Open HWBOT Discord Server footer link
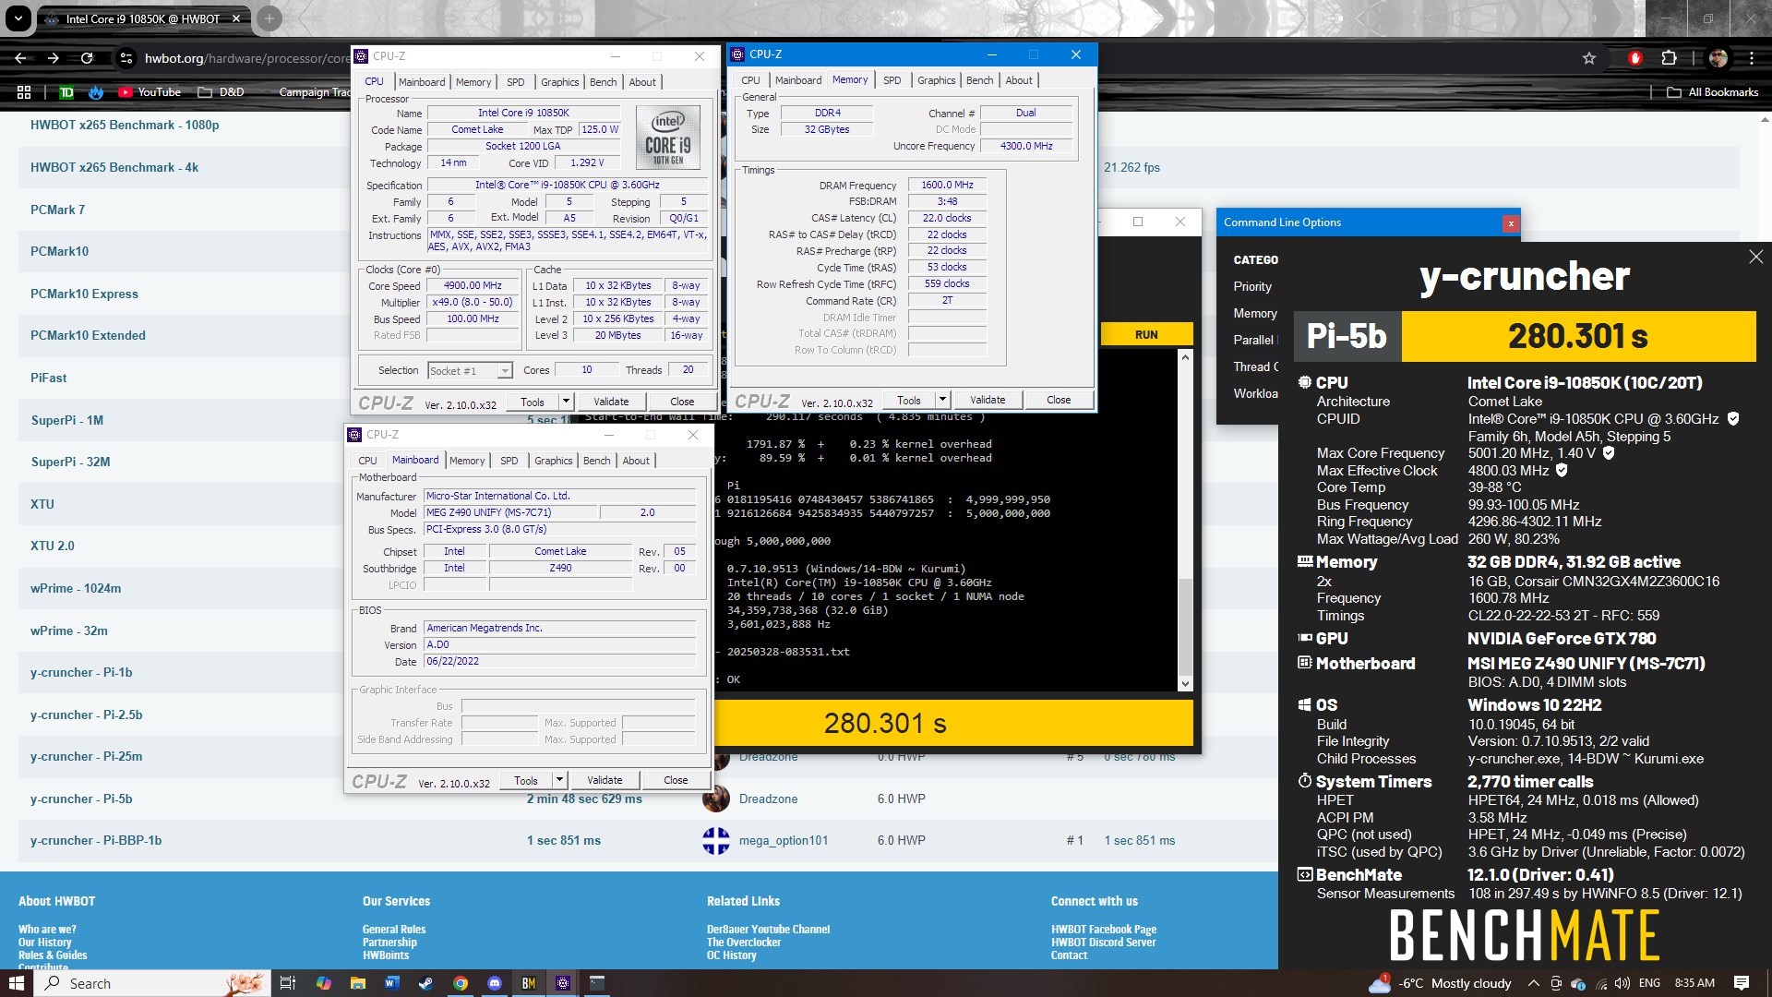The image size is (1772, 997). pos(1103,943)
